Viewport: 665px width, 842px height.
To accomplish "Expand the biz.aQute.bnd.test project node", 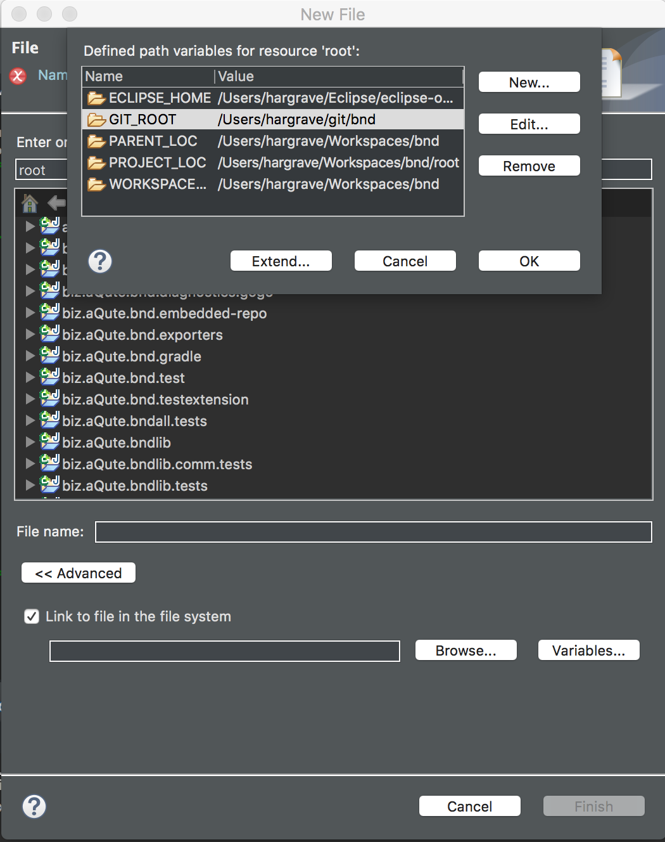I will tap(30, 378).
